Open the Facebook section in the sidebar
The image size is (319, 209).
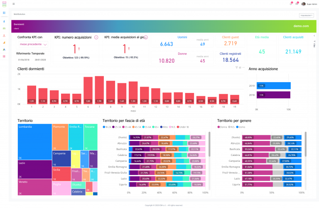pos(4,22)
